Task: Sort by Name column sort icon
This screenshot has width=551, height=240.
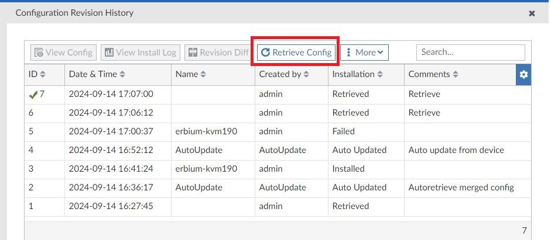Action: (203, 75)
